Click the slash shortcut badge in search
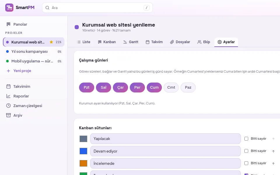Screen dimensions: 280x175 pos(146,8)
